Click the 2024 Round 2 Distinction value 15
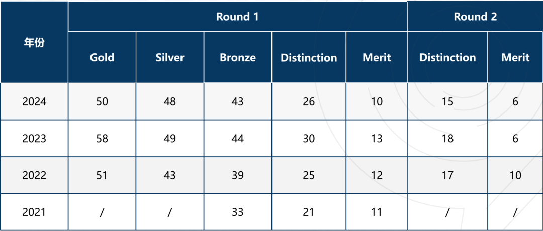 [x=447, y=101]
